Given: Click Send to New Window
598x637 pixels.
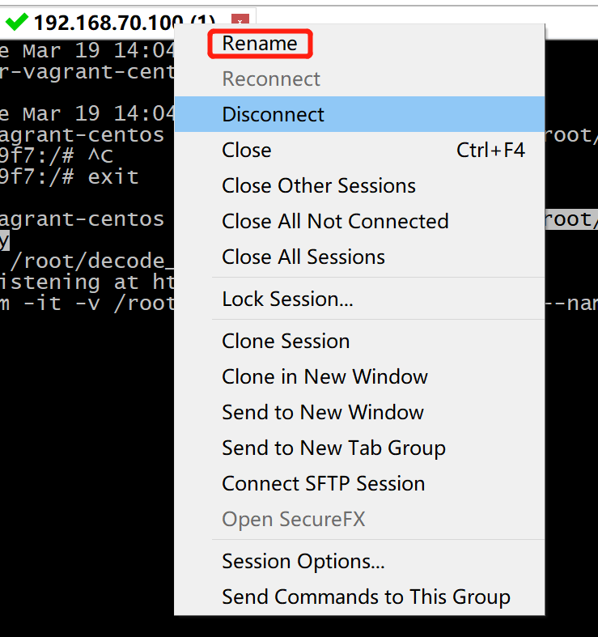Looking at the screenshot, I should point(323,413).
